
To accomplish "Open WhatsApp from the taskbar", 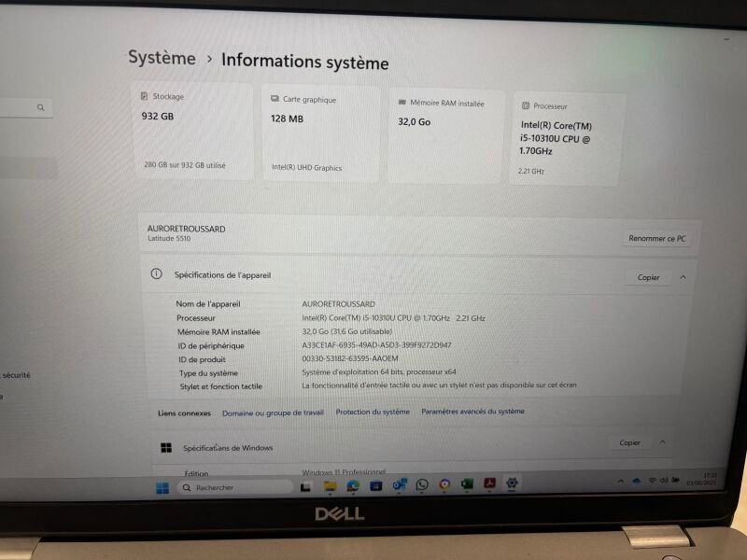I will (x=422, y=484).
